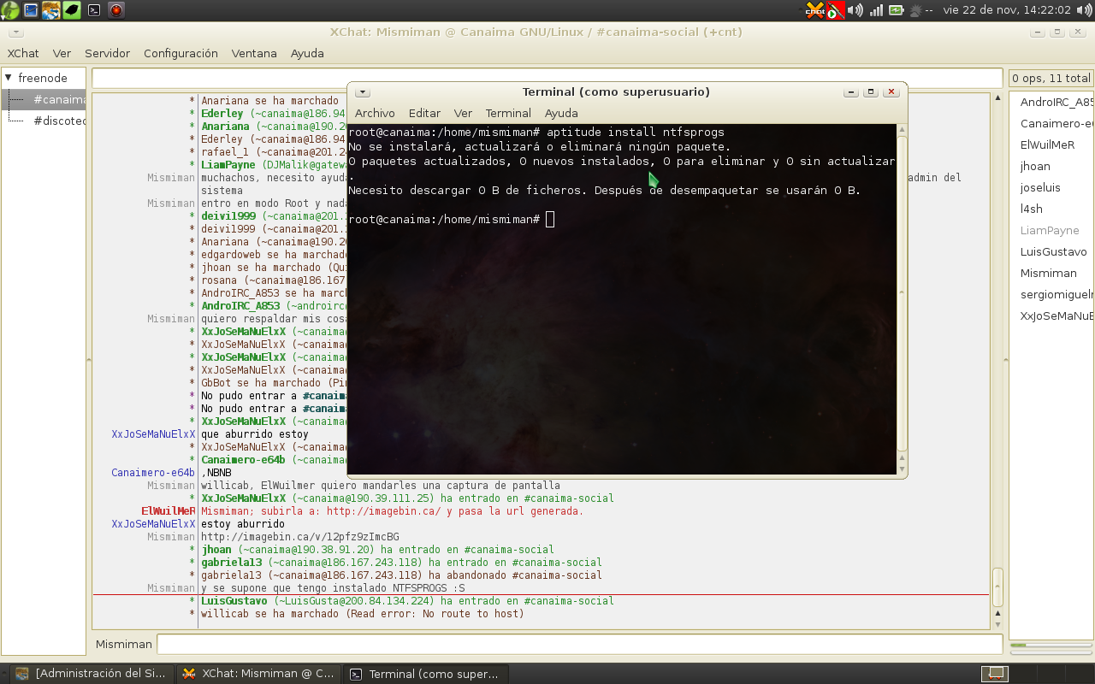Click the chat scrollbar down arrow at bottom

[x=997, y=623]
